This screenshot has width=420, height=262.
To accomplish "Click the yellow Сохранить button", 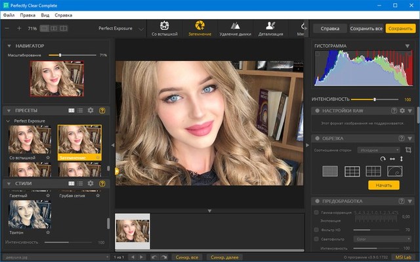I will 400,28.
